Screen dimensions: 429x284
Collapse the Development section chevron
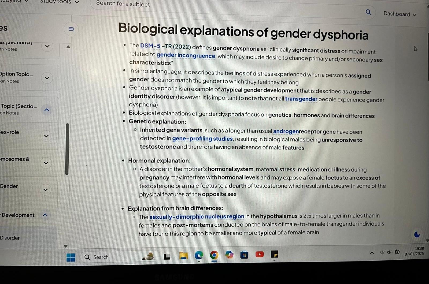point(45,215)
